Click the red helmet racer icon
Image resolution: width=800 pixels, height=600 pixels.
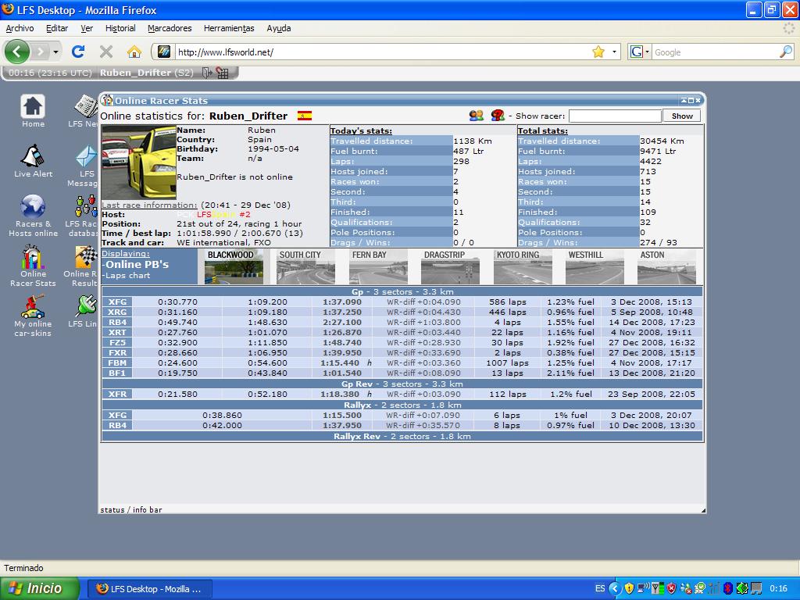pyautogui.click(x=498, y=116)
